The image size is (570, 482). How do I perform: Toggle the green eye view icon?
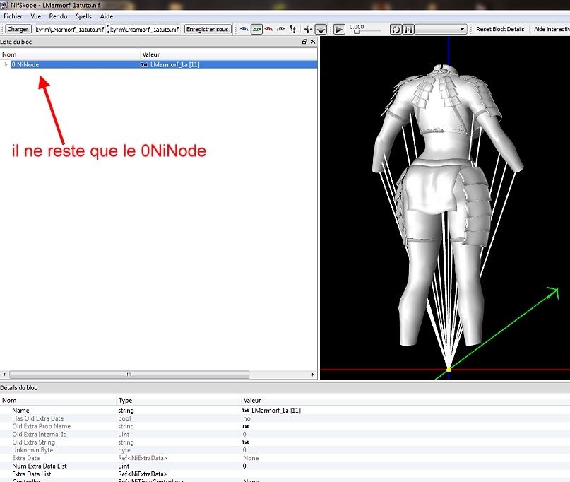[x=256, y=29]
